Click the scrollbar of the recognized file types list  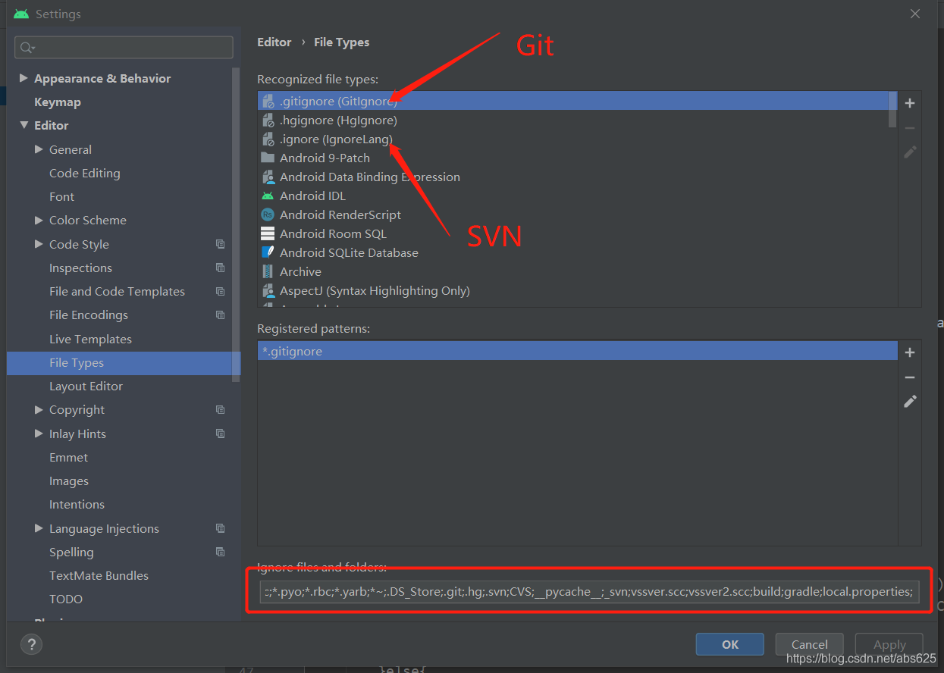pos(892,110)
